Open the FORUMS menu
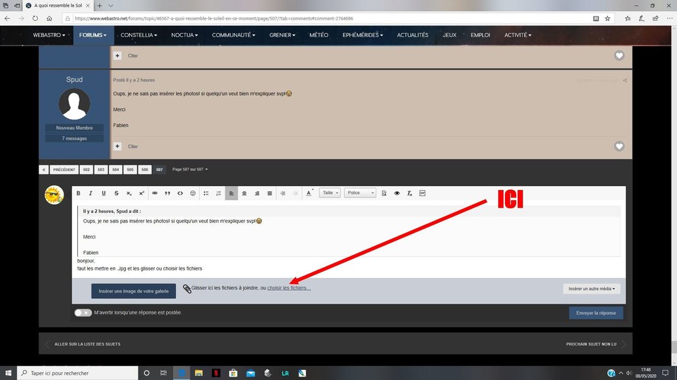This screenshot has height=380, width=677. (93, 35)
